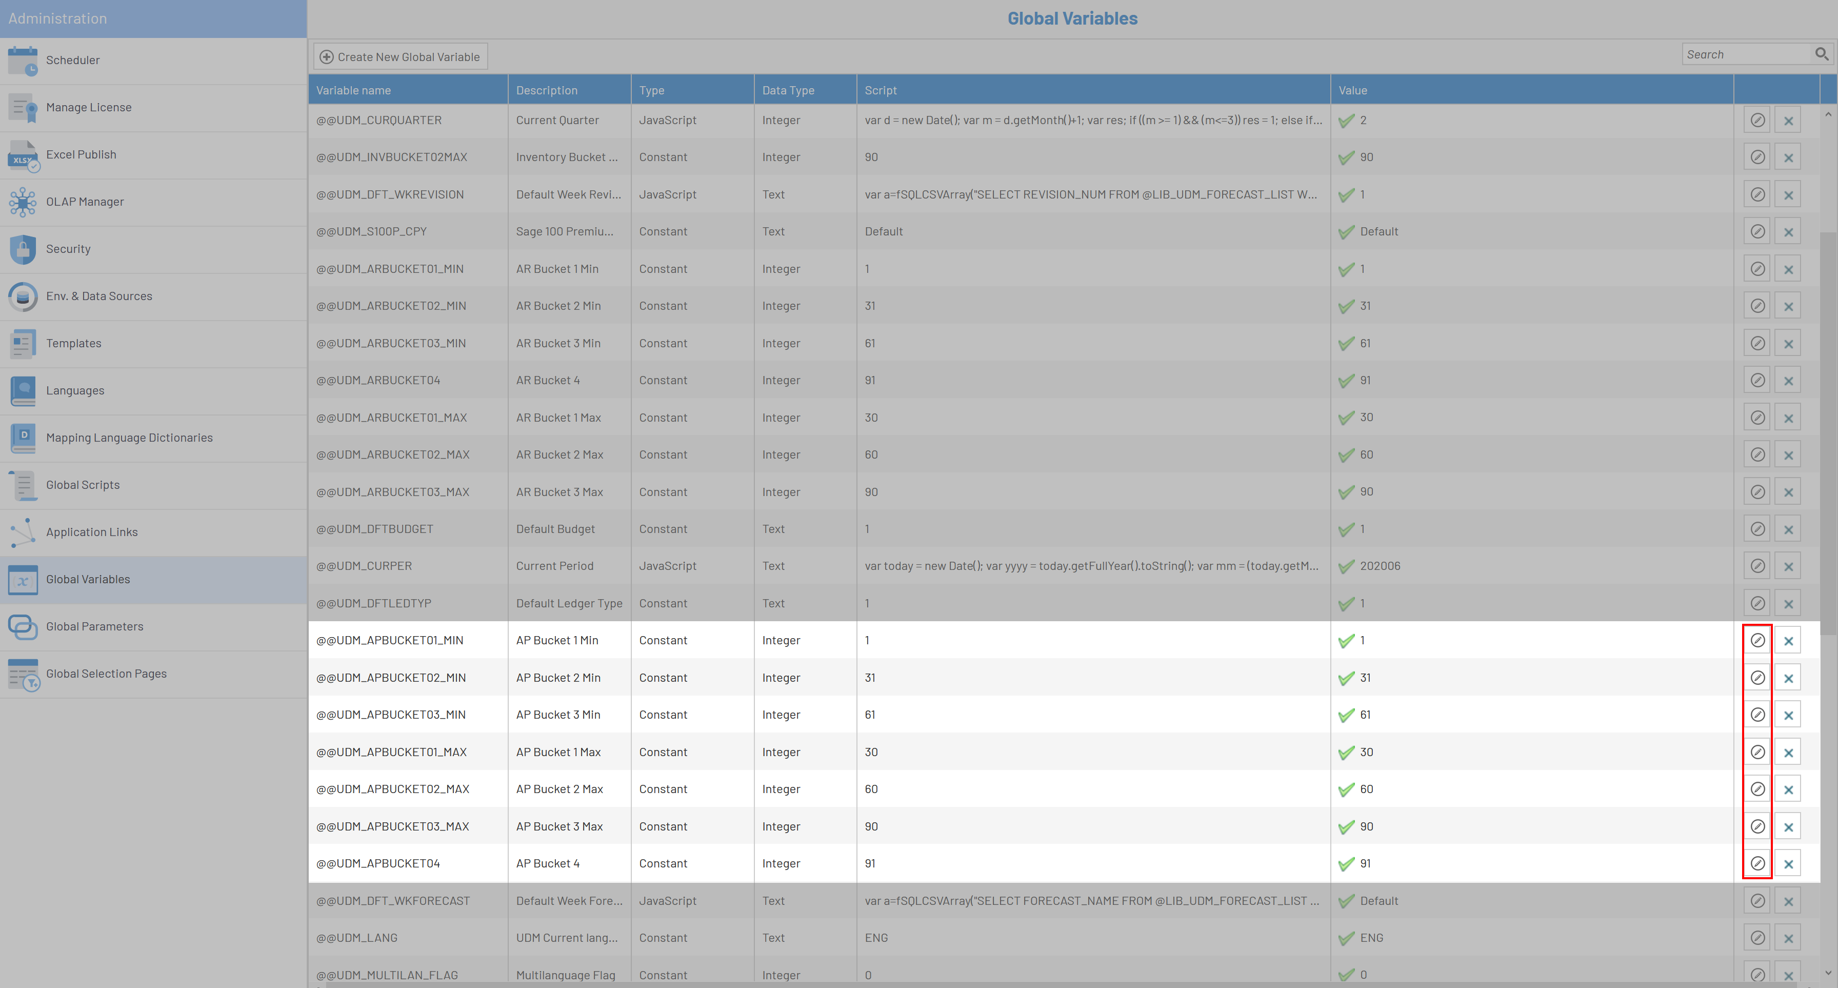1838x988 pixels.
Task: Sort by the Data Type column header
Action: pyautogui.click(x=806, y=90)
